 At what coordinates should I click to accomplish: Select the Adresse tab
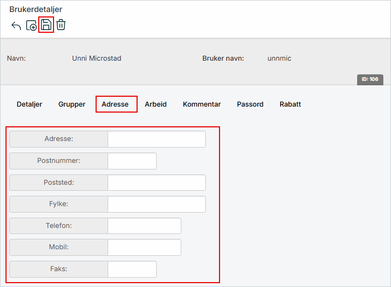[115, 104]
